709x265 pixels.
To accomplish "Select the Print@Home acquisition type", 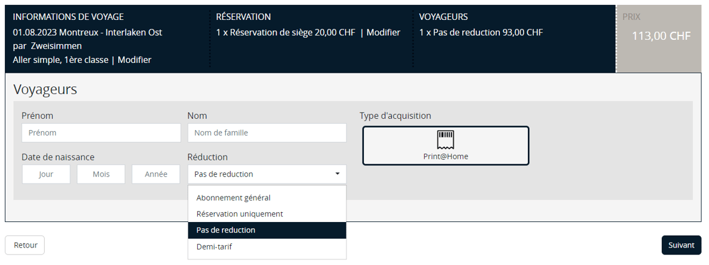I will (x=445, y=146).
